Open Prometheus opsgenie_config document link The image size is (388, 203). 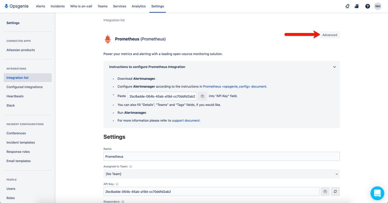point(235,86)
